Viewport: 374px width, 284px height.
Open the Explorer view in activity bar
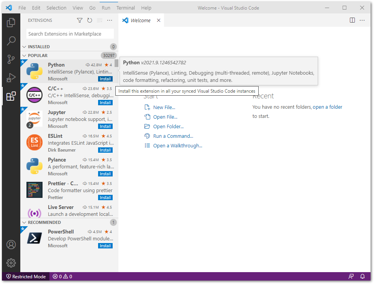pos(11,23)
